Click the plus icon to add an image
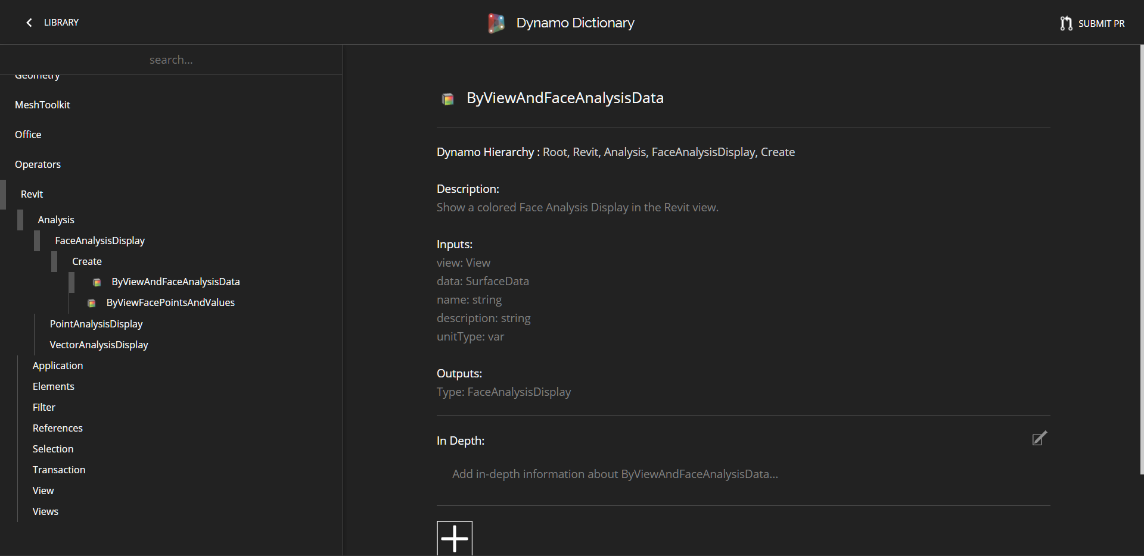This screenshot has height=556, width=1144. point(454,538)
